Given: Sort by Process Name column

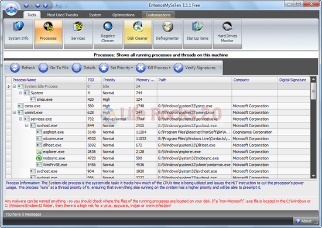Looking at the screenshot, I should pos(49,80).
